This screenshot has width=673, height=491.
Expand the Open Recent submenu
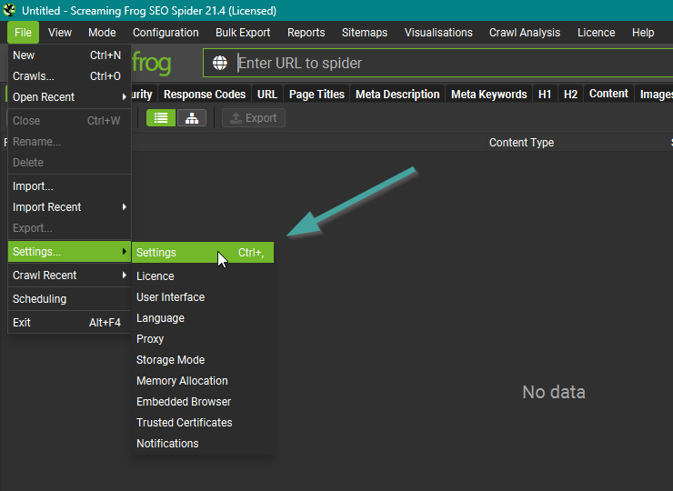point(68,97)
